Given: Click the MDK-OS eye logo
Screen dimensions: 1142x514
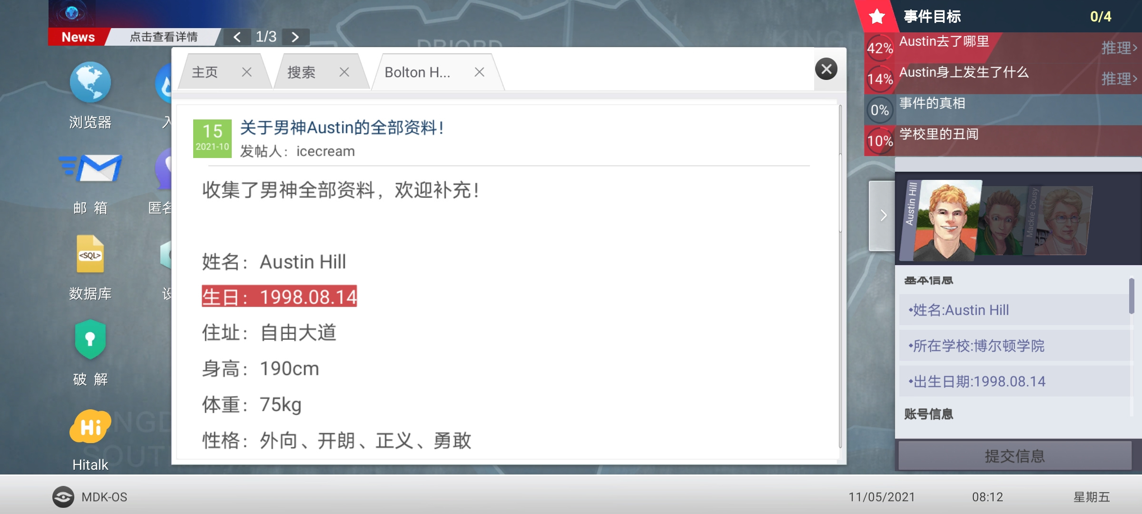Looking at the screenshot, I should pos(63,497).
